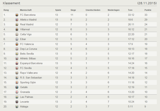Select the Rayo Vallecano team name
Viewport: 160px width, 111px height.
[x=29, y=73]
